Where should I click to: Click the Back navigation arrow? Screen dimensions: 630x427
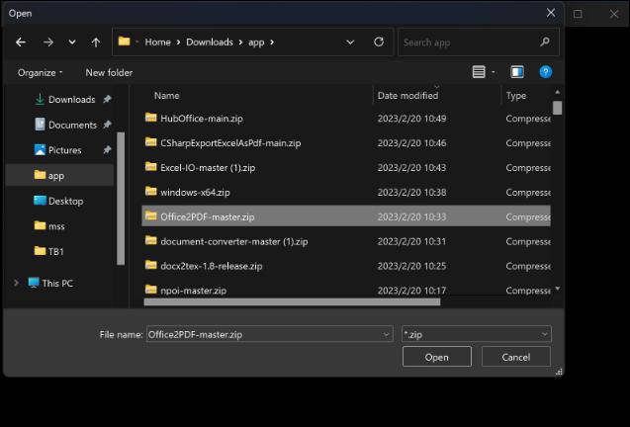pyautogui.click(x=21, y=43)
